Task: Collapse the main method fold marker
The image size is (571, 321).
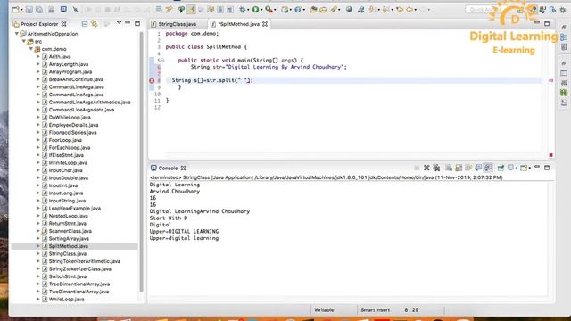Action: coord(162,60)
